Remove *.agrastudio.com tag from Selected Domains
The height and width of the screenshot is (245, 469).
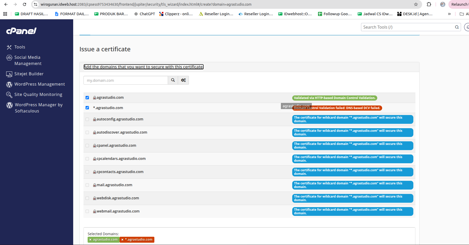coord(122,240)
